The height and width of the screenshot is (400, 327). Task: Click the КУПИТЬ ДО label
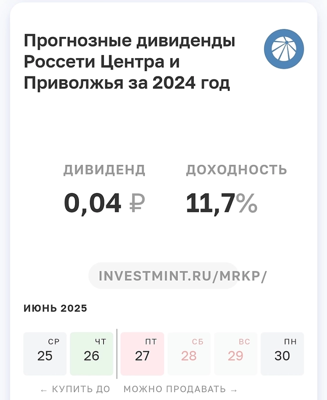(81, 390)
